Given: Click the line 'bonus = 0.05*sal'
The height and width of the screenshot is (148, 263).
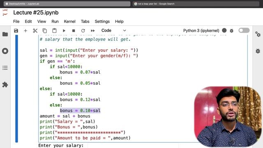Looking at the screenshot, I should click(80, 83).
